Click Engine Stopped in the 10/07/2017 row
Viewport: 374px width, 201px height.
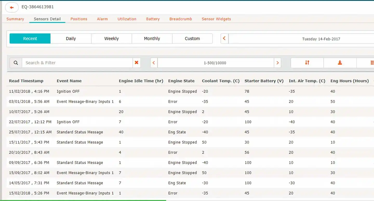[183, 112]
